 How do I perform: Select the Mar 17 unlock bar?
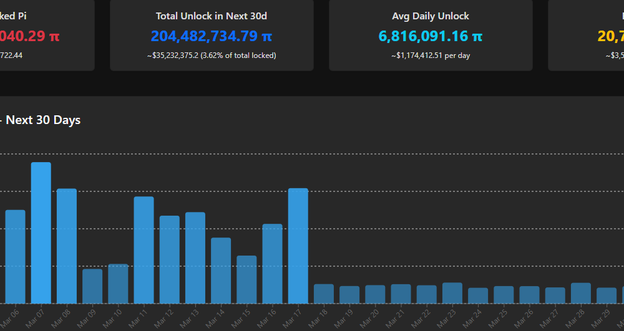coord(298,246)
